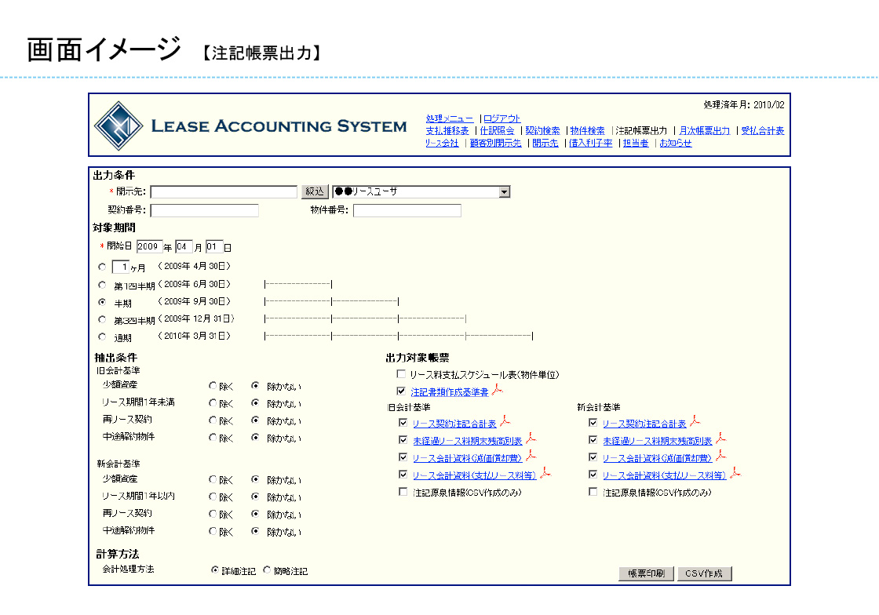Select the 半期 period radio button

[x=102, y=302]
